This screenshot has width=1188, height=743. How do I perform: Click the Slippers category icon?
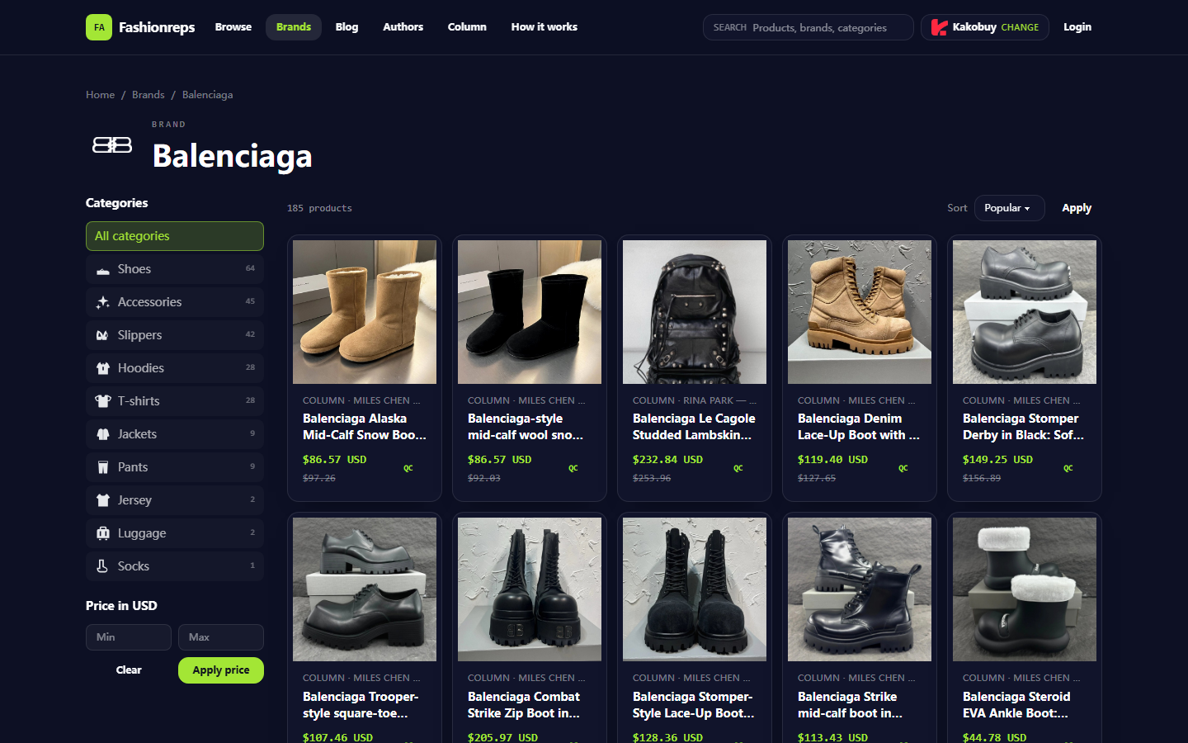(103, 336)
